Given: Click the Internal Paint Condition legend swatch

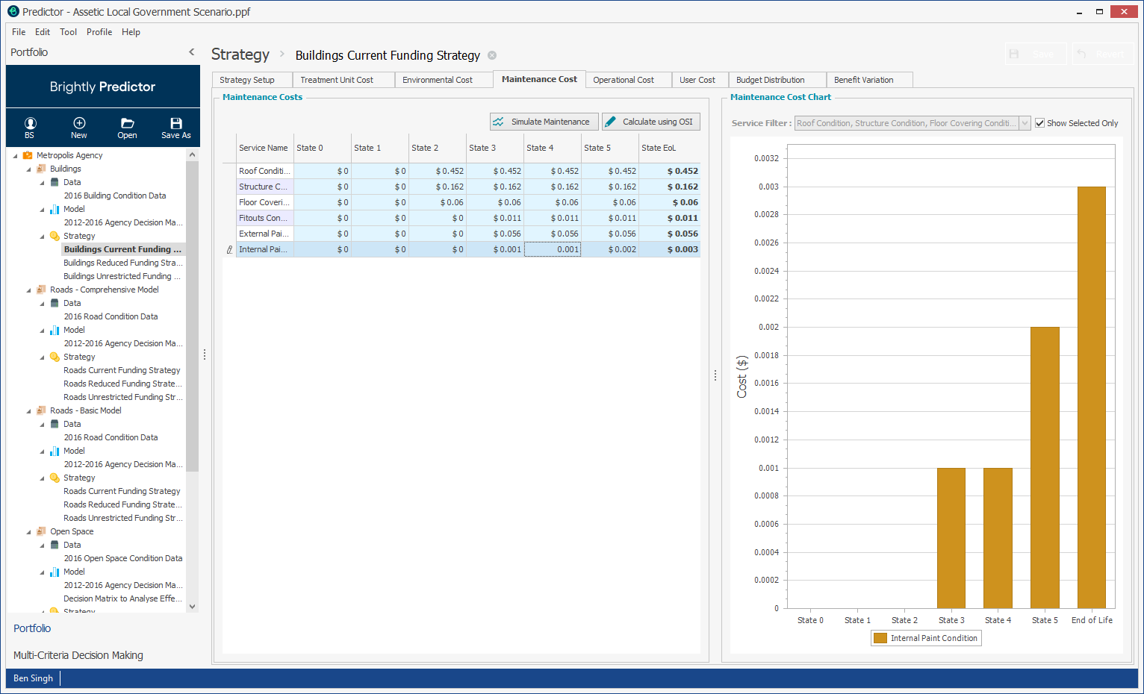Looking at the screenshot, I should tap(880, 638).
